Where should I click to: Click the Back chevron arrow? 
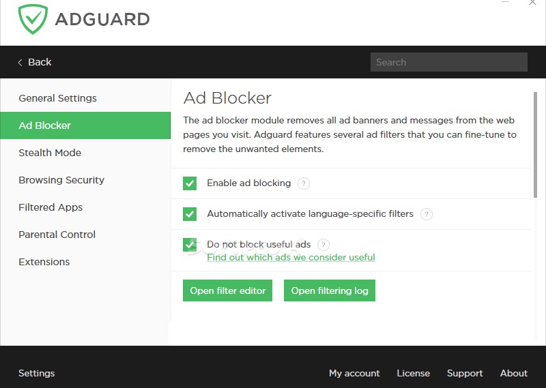[x=20, y=62]
